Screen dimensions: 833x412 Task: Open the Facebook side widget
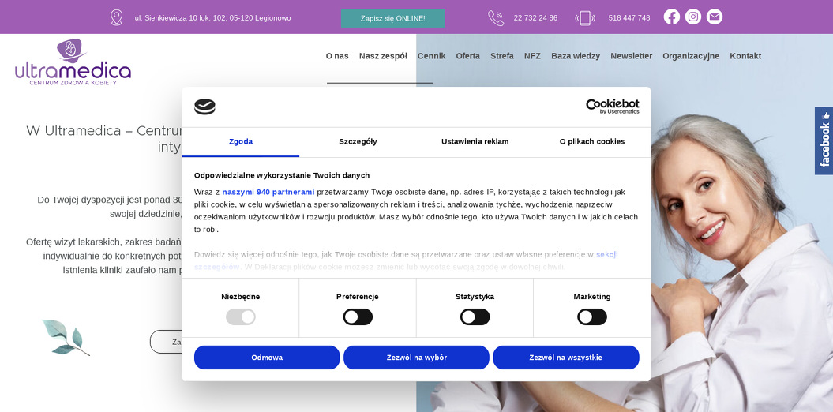pos(824,140)
